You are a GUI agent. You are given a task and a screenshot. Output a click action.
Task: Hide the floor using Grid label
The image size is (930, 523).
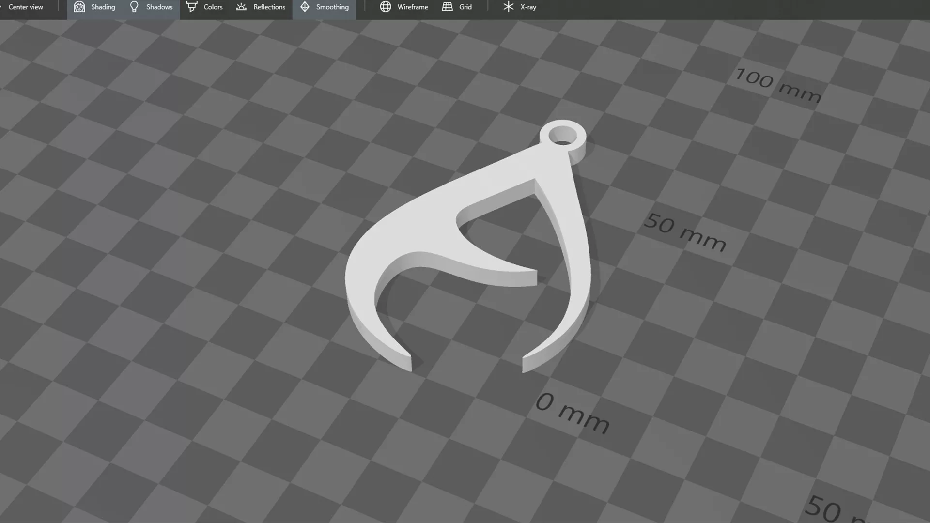tap(465, 7)
